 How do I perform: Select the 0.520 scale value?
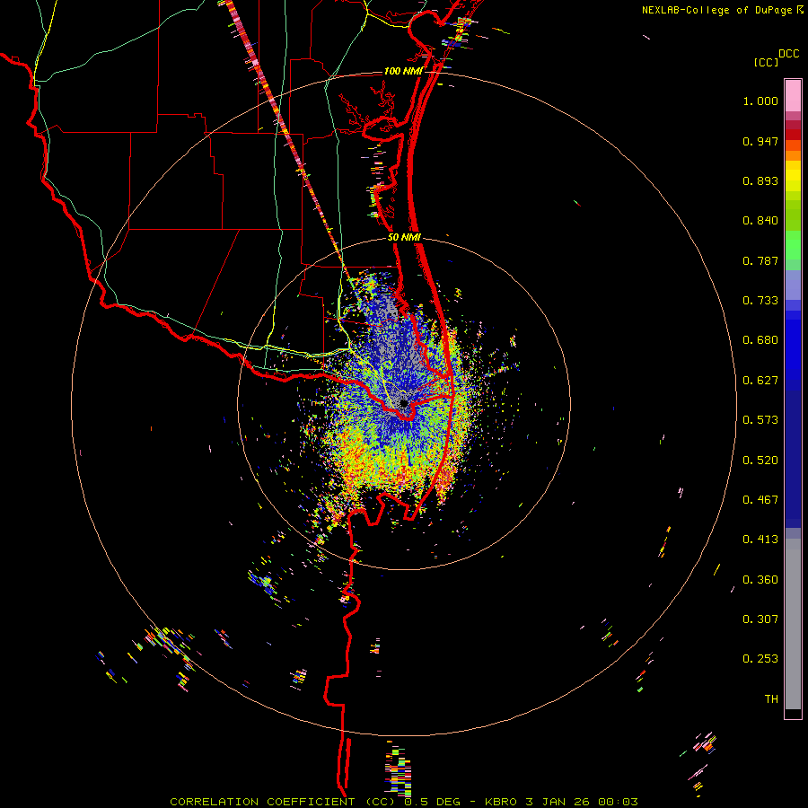760,461
